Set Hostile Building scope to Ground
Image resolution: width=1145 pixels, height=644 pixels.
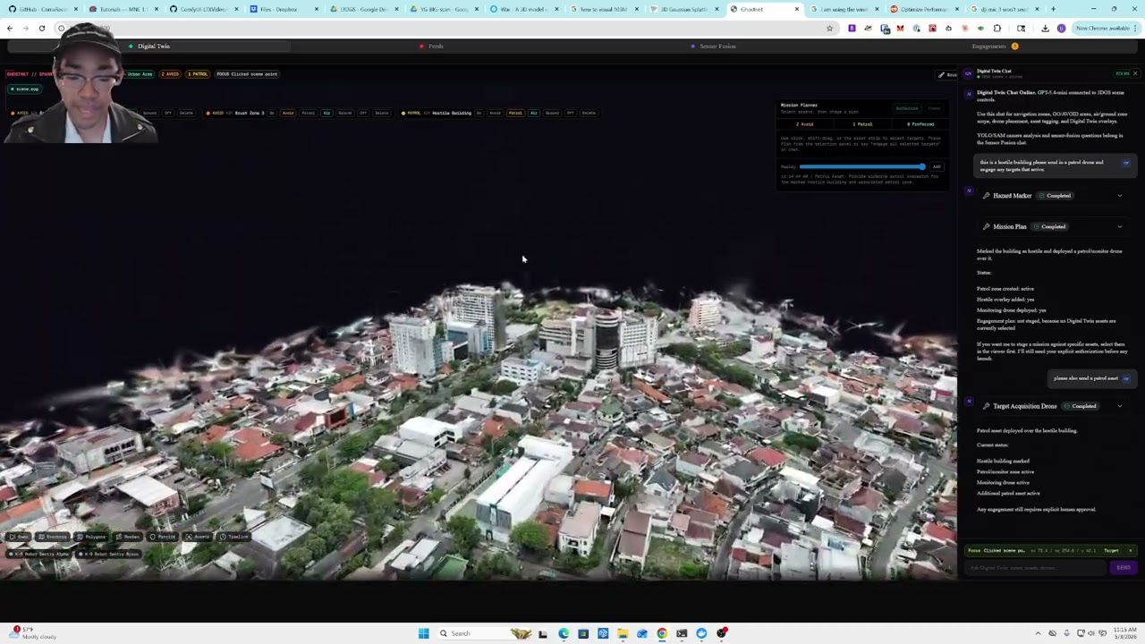coord(552,114)
